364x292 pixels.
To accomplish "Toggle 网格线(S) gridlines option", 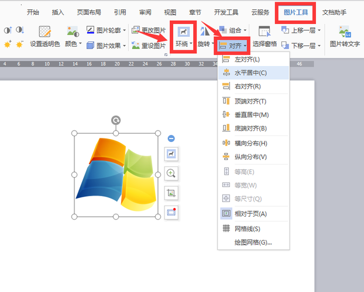I will (x=253, y=229).
